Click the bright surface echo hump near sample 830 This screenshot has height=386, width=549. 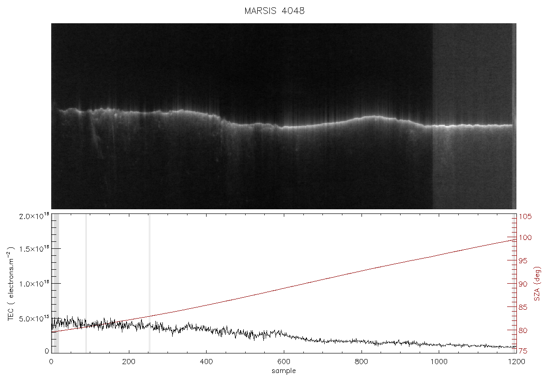click(375, 117)
